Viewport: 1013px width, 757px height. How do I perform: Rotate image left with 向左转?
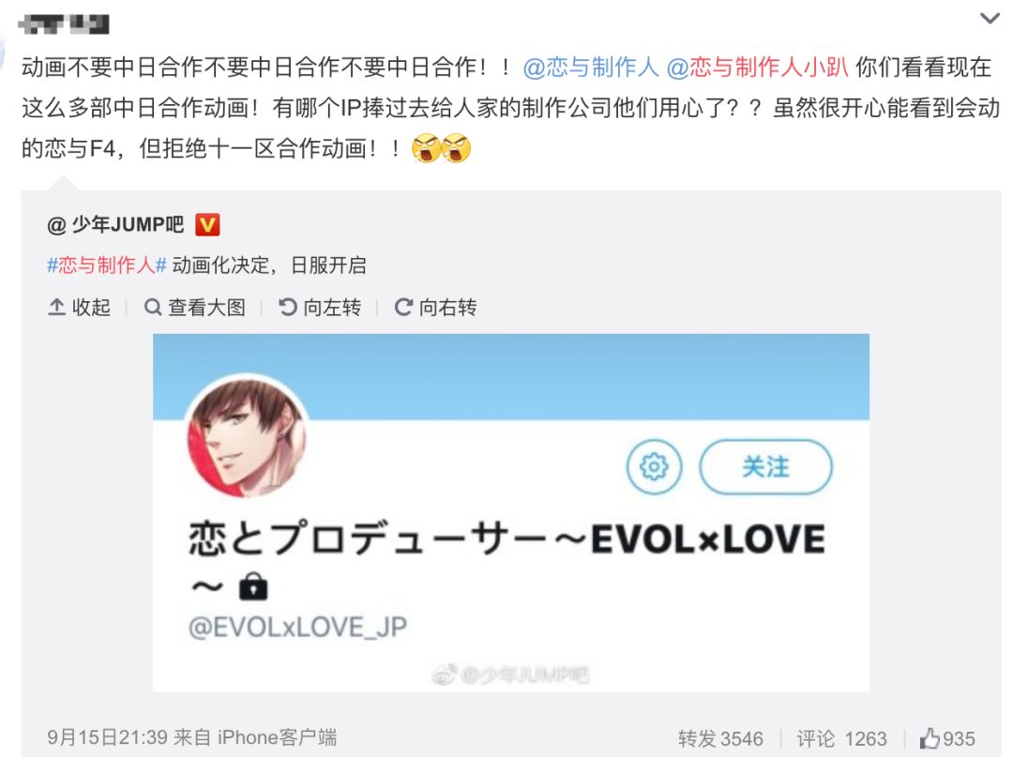point(320,308)
